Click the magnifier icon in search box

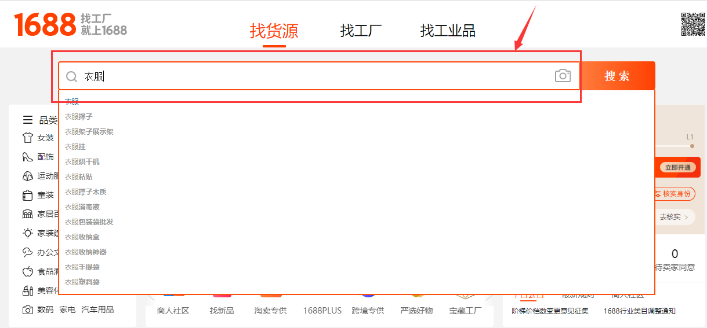[x=71, y=76]
